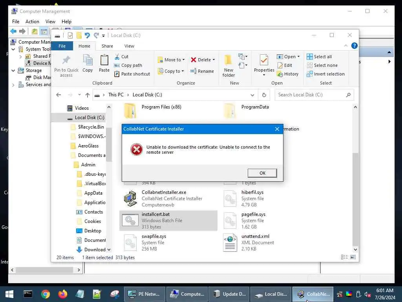Select the Admin folder in tree
The image size is (402, 302).
click(x=85, y=165)
